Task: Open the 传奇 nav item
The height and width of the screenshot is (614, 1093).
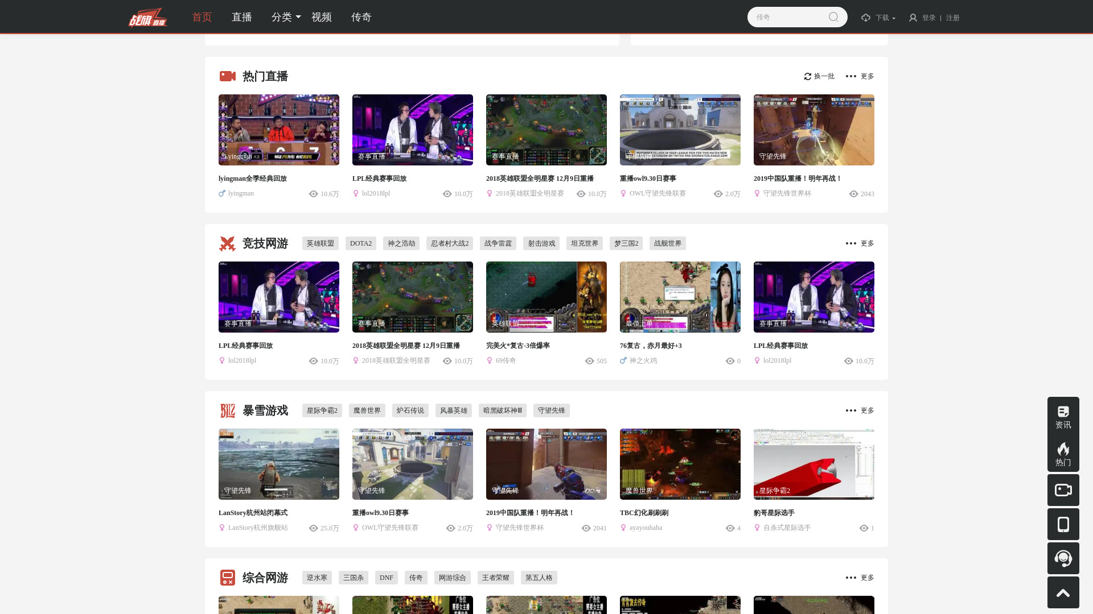Action: click(361, 17)
